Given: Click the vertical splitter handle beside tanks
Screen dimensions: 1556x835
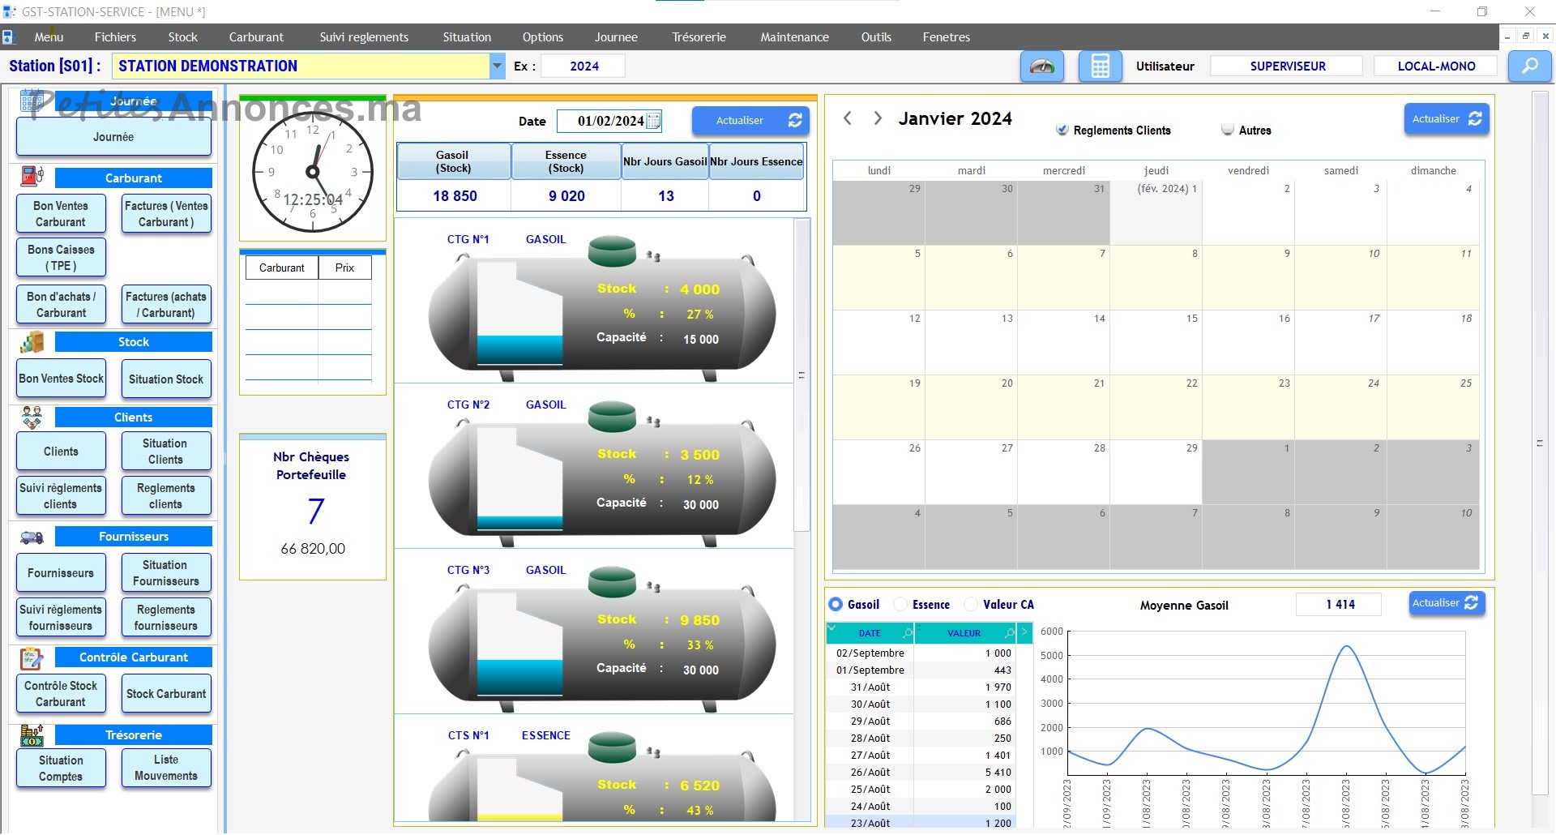Looking at the screenshot, I should point(226,458).
